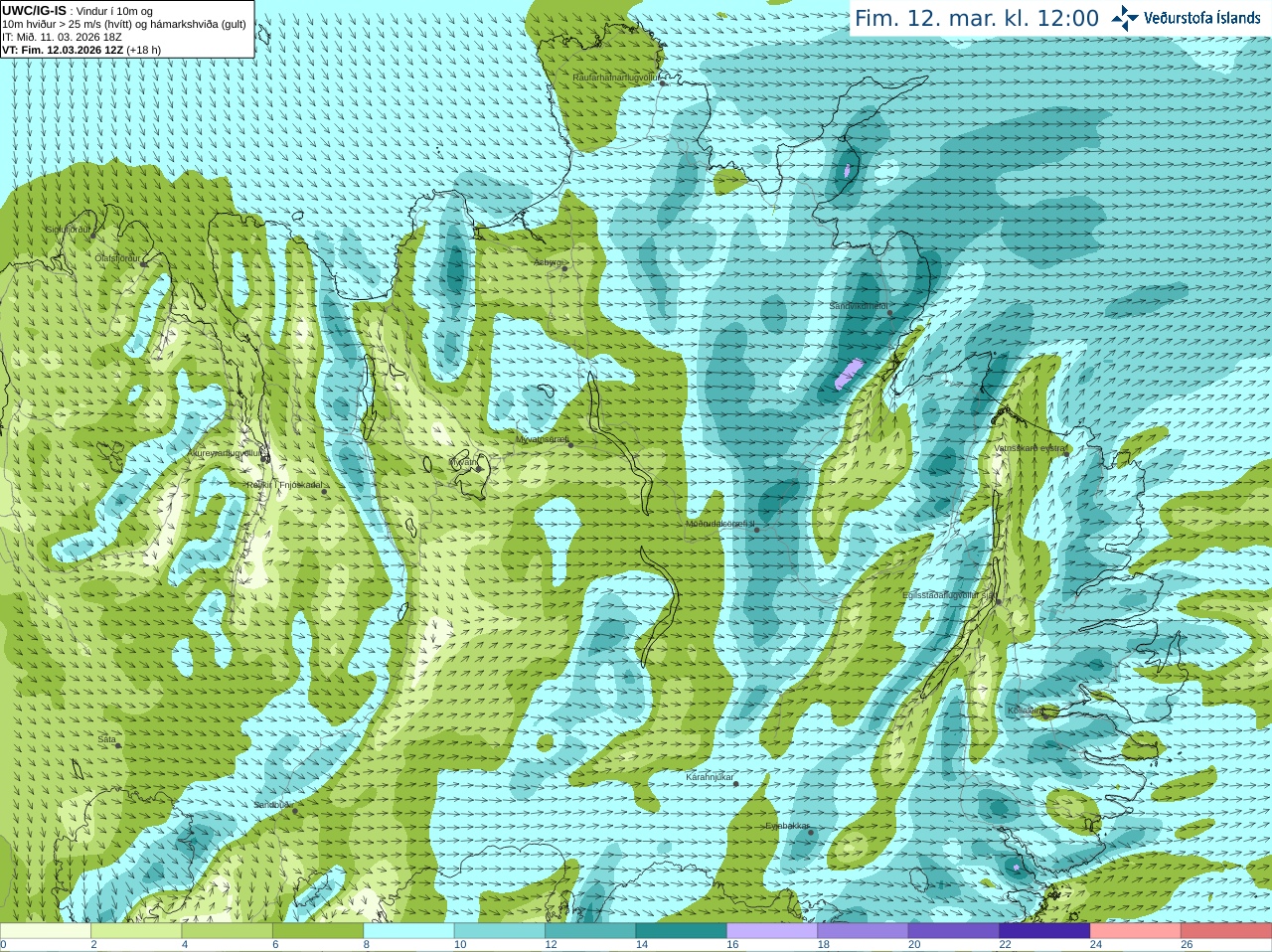Click the green 4–6 m/s legend swatch
Image resolution: width=1272 pixels, height=952 pixels.
click(228, 931)
